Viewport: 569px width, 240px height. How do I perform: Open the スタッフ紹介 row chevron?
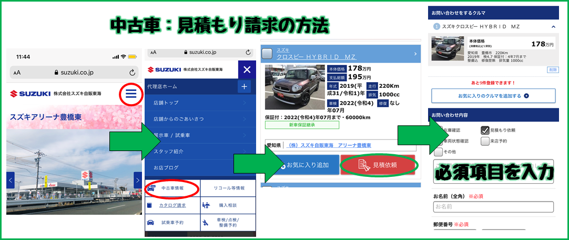[x=245, y=152]
